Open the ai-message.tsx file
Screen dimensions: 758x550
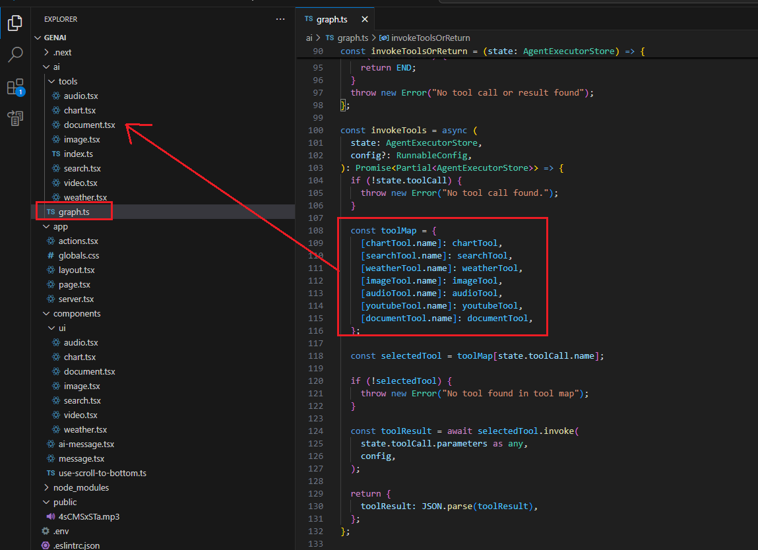click(86, 444)
